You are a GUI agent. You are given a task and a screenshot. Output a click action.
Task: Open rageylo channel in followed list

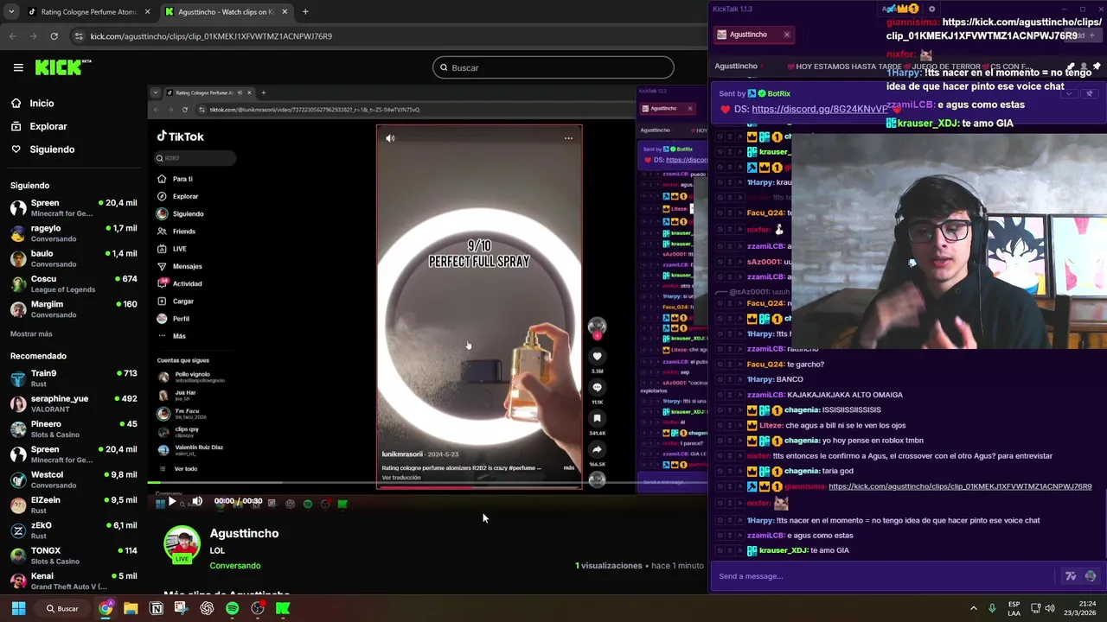[x=74, y=233]
